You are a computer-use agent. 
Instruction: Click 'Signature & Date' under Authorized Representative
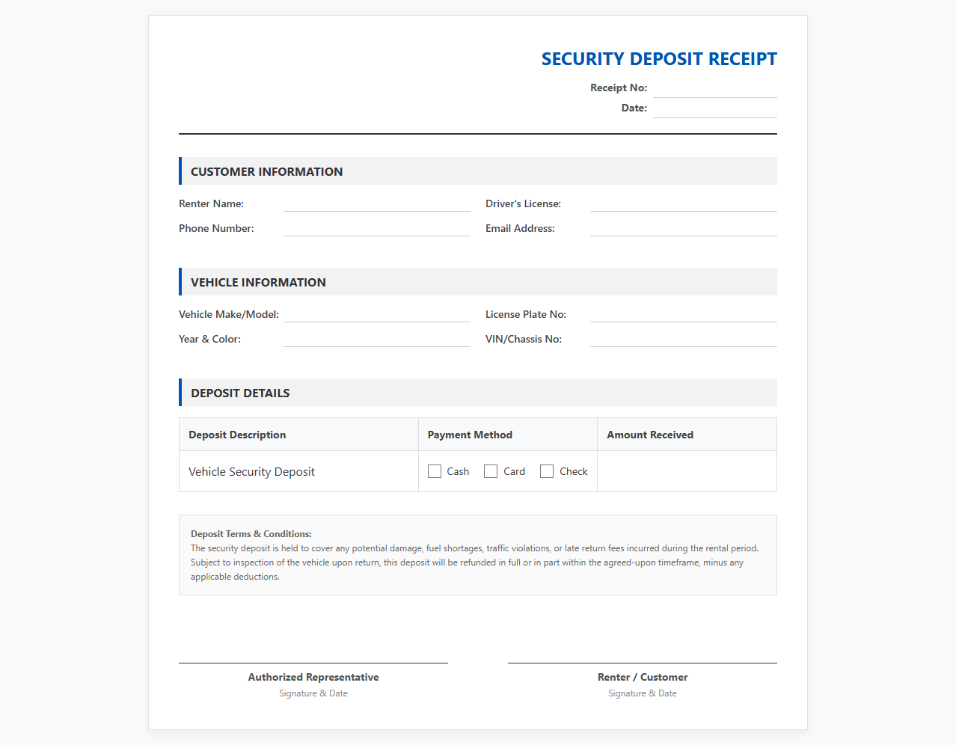coord(313,693)
